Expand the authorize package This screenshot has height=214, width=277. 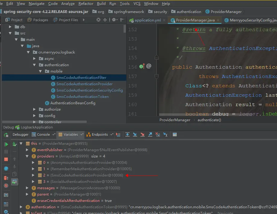coord(34,109)
